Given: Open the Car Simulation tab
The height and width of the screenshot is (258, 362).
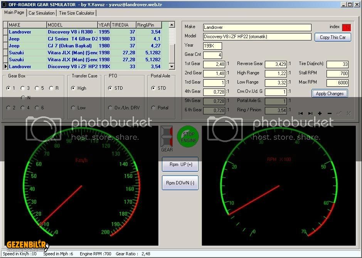Looking at the screenshot, I should (x=42, y=13).
